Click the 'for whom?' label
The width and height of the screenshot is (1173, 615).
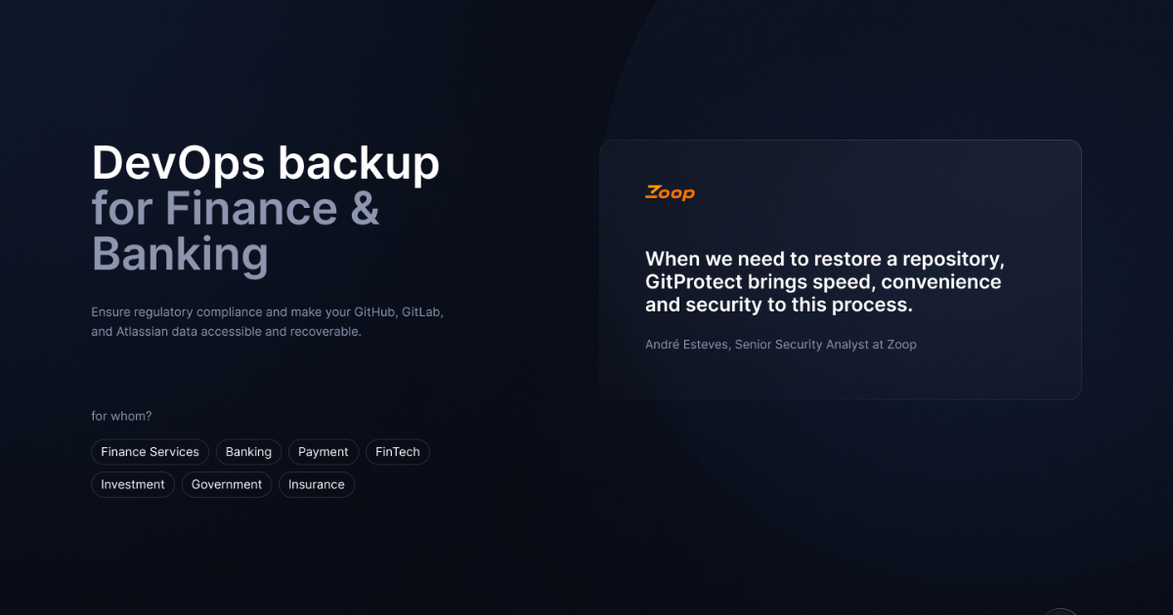121,415
